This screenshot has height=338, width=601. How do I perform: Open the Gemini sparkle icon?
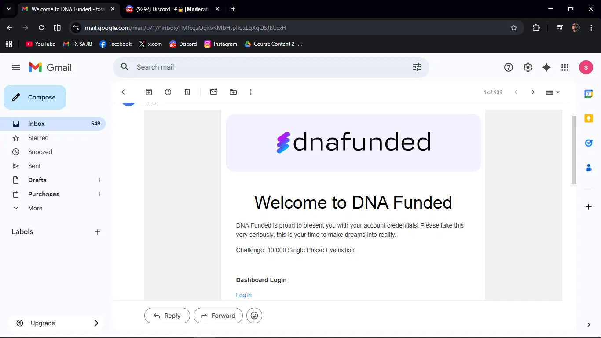pos(546,67)
